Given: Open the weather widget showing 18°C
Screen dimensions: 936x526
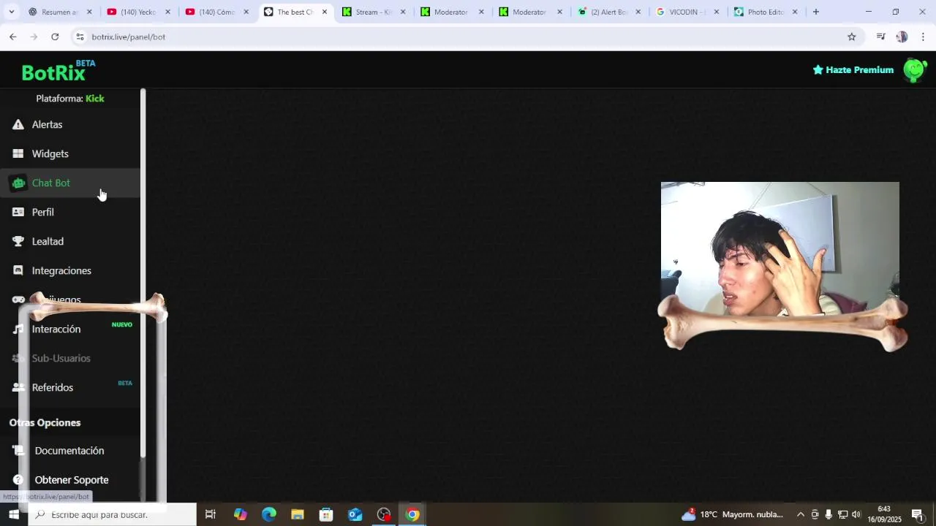Looking at the screenshot, I should point(732,514).
